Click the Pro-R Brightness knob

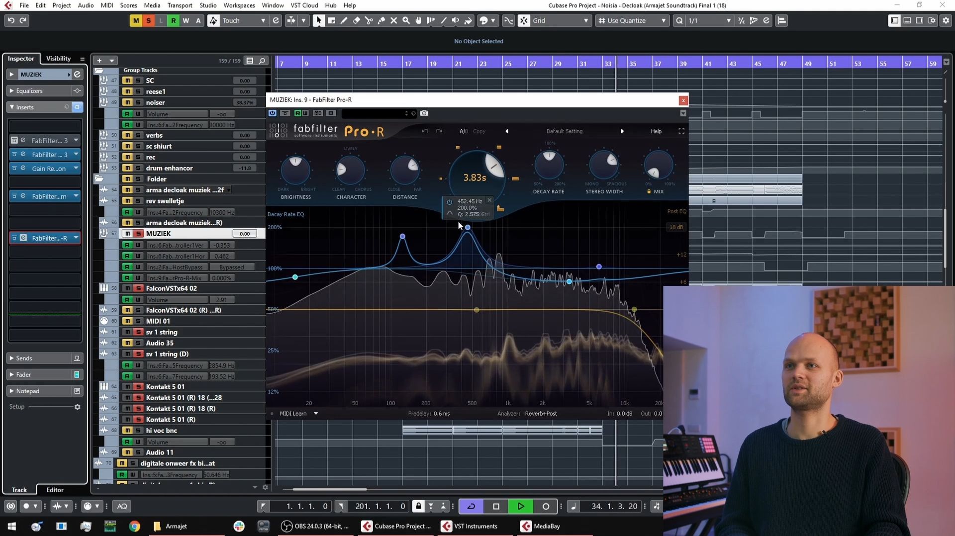coord(295,169)
